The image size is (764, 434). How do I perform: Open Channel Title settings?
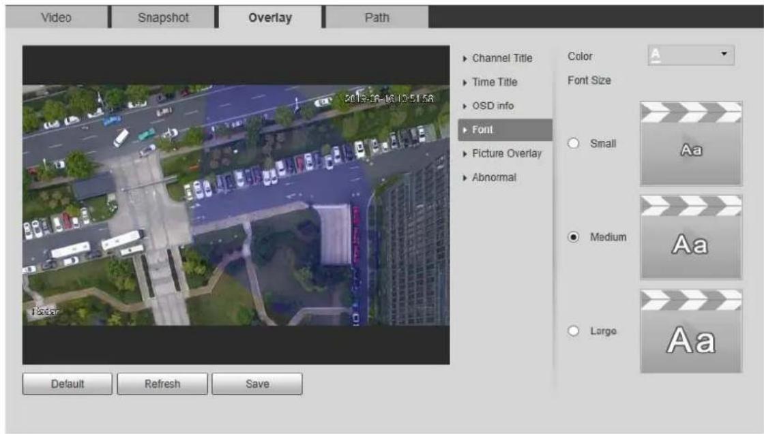point(502,59)
